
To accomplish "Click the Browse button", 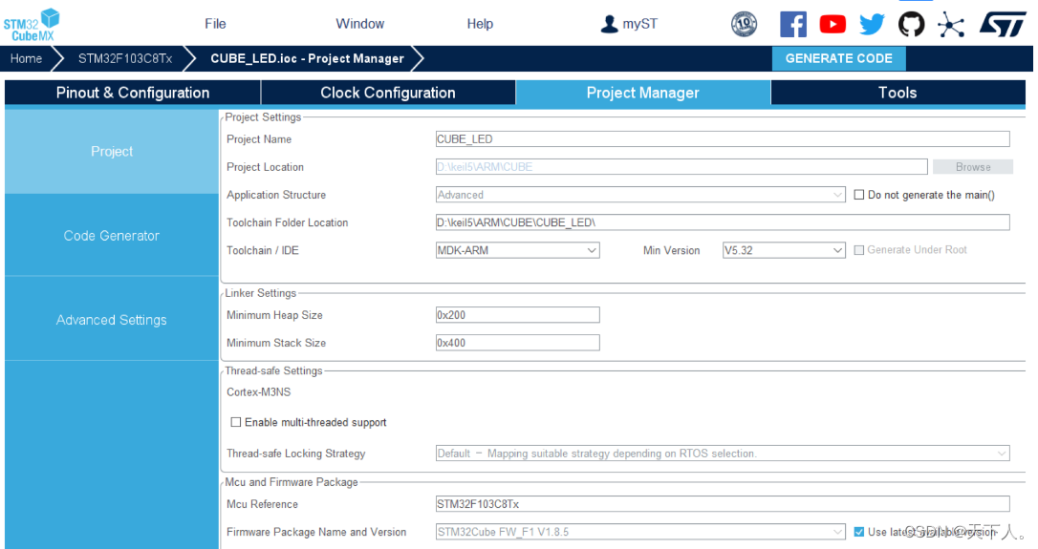I will pos(972,167).
